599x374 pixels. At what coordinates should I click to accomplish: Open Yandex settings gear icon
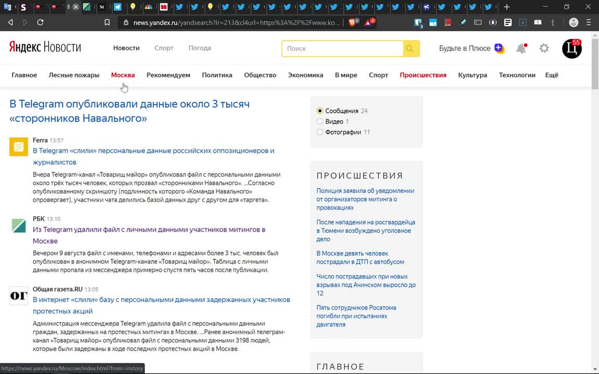[544, 48]
